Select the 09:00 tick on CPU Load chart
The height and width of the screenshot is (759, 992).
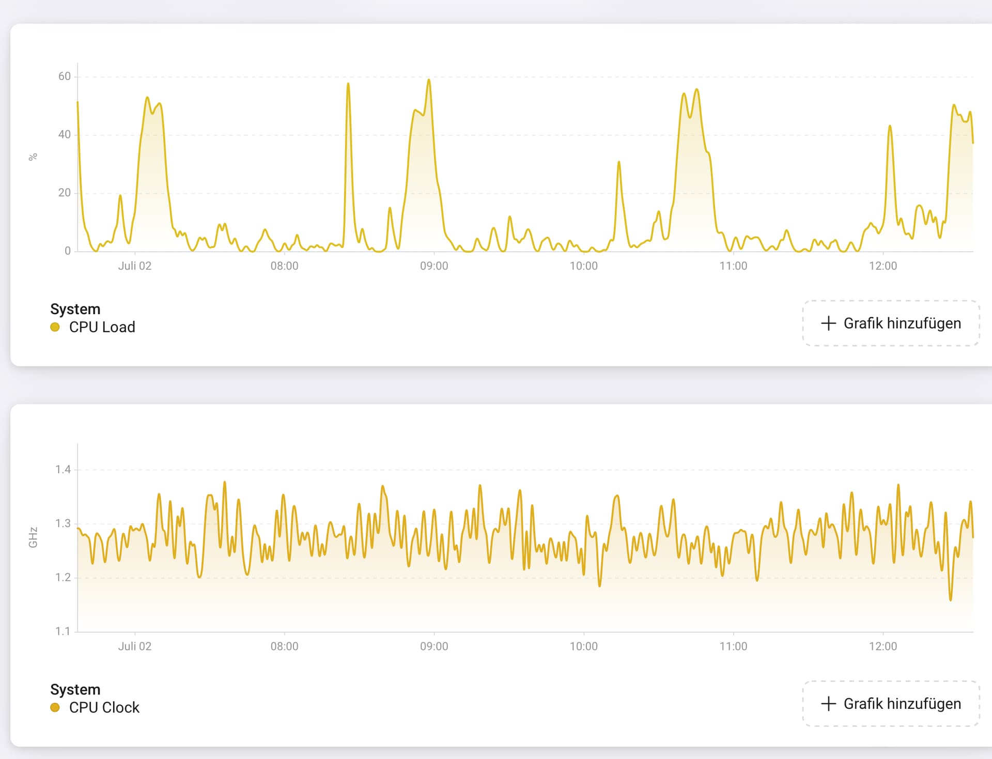(x=434, y=266)
